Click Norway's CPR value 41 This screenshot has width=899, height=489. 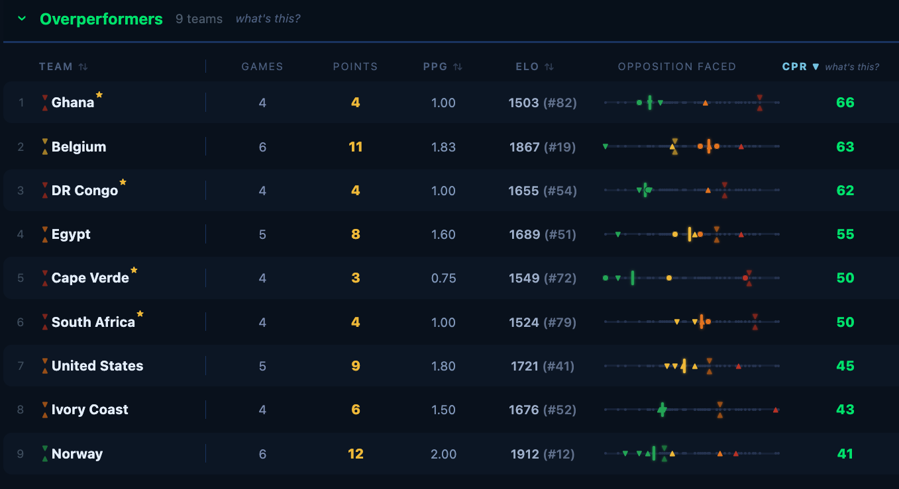pos(845,454)
